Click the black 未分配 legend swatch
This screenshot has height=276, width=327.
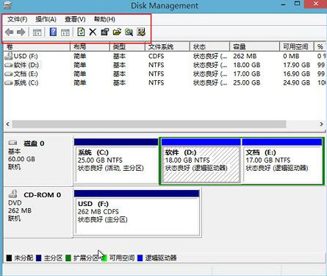coord(9,258)
